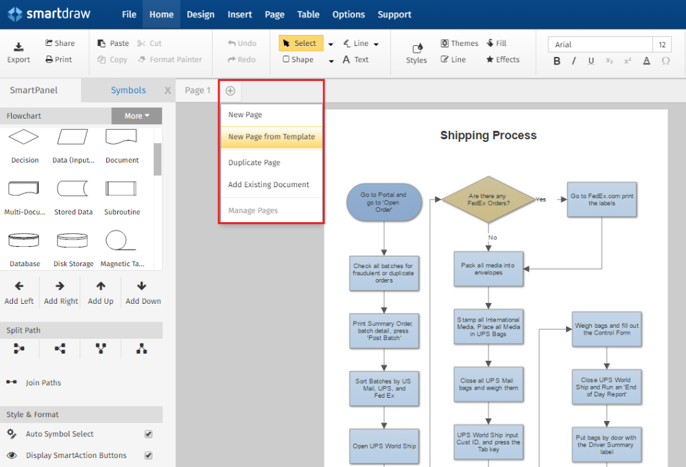686x467 pixels.
Task: Open the Fill options
Action: 497,43
